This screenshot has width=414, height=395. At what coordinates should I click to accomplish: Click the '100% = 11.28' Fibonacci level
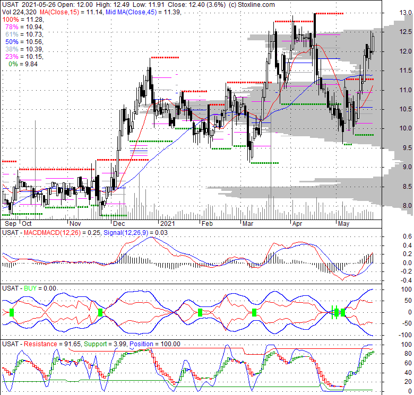click(23, 20)
